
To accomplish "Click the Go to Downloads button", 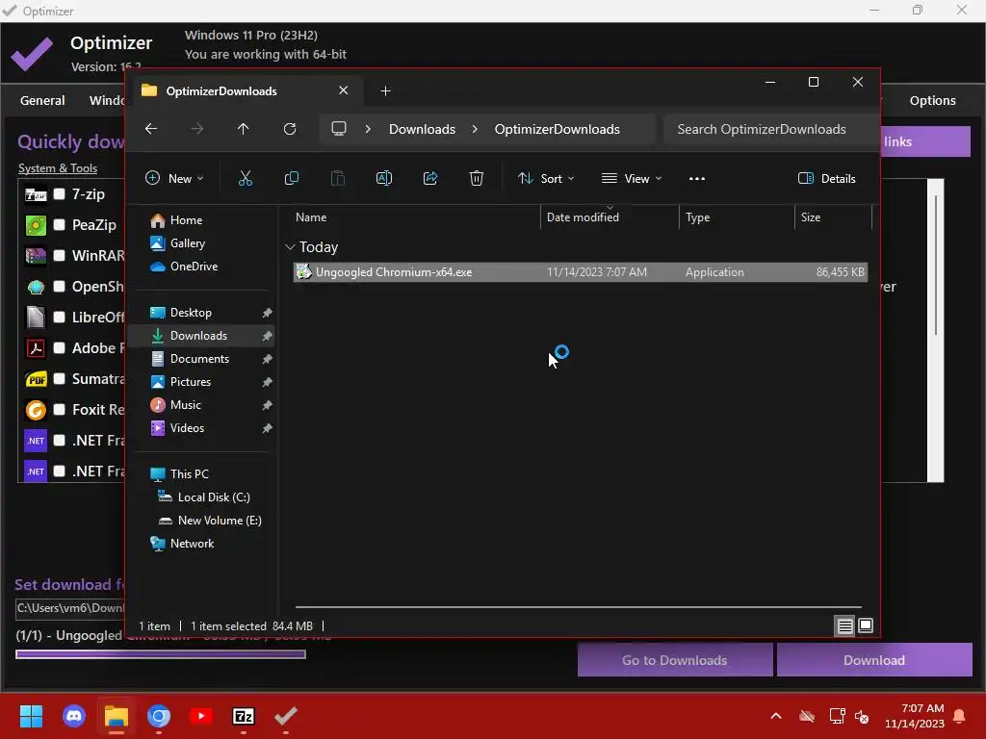I will (675, 660).
